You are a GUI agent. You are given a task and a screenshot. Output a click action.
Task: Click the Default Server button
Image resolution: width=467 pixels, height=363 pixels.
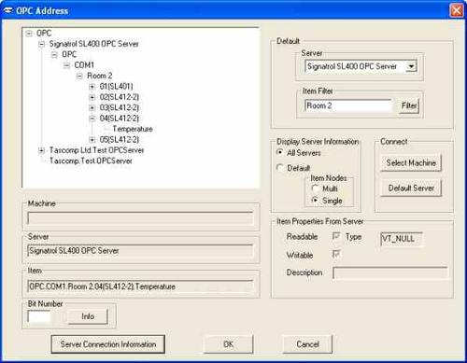coord(411,188)
